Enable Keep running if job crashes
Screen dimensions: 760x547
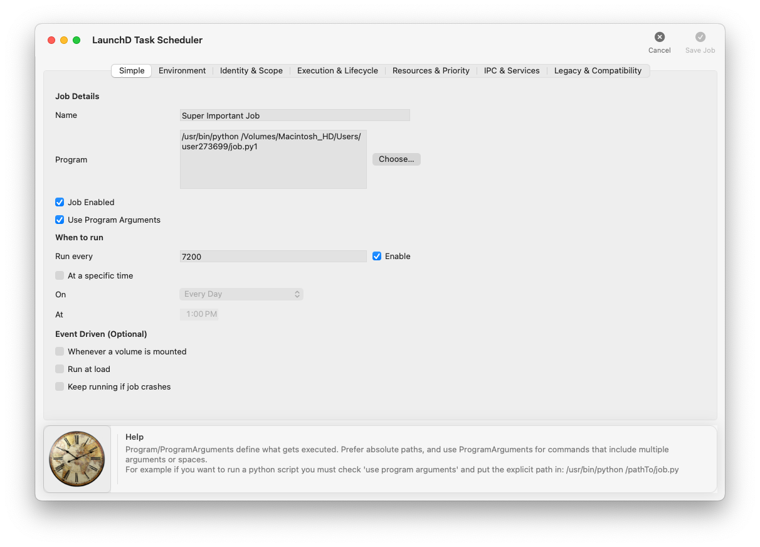59,386
